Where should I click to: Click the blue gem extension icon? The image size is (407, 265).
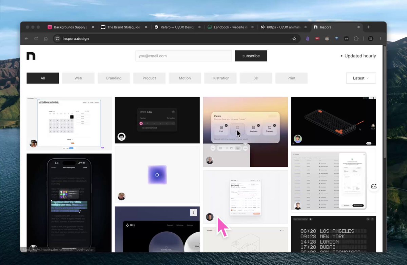(336, 39)
